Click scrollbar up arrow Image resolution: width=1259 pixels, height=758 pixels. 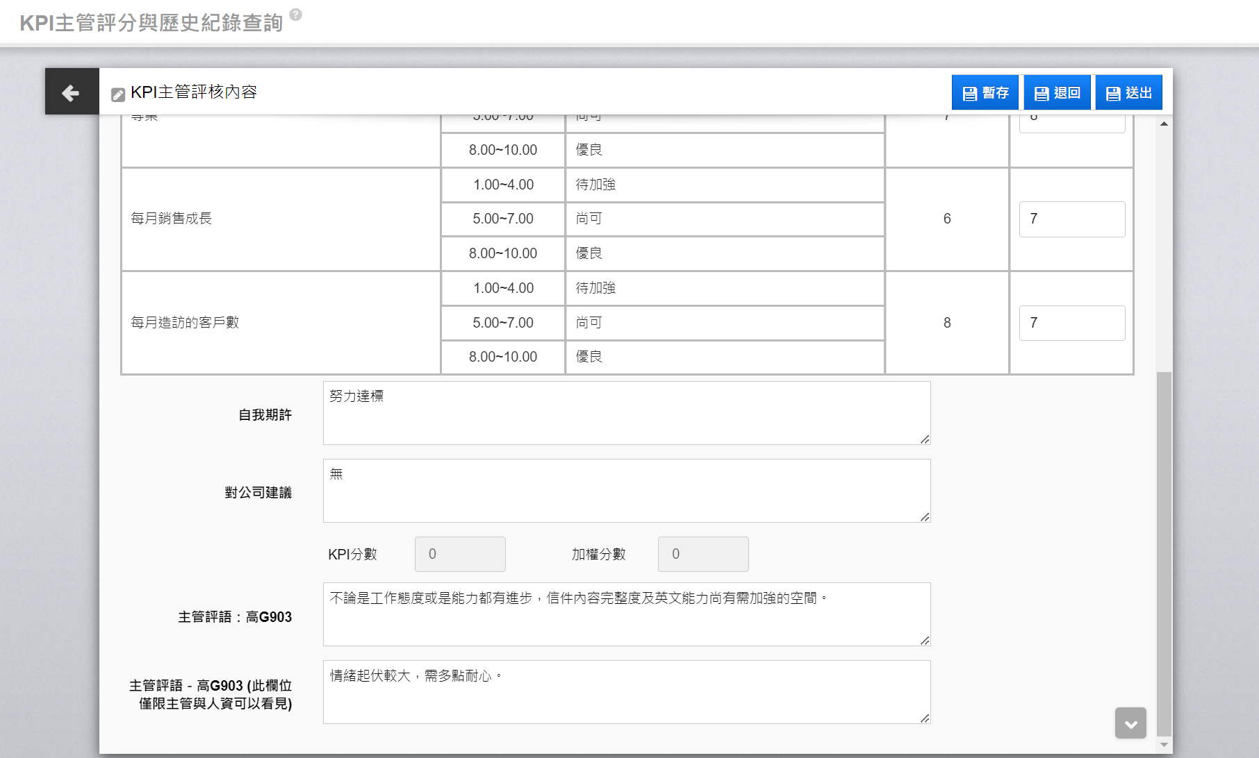(1164, 124)
